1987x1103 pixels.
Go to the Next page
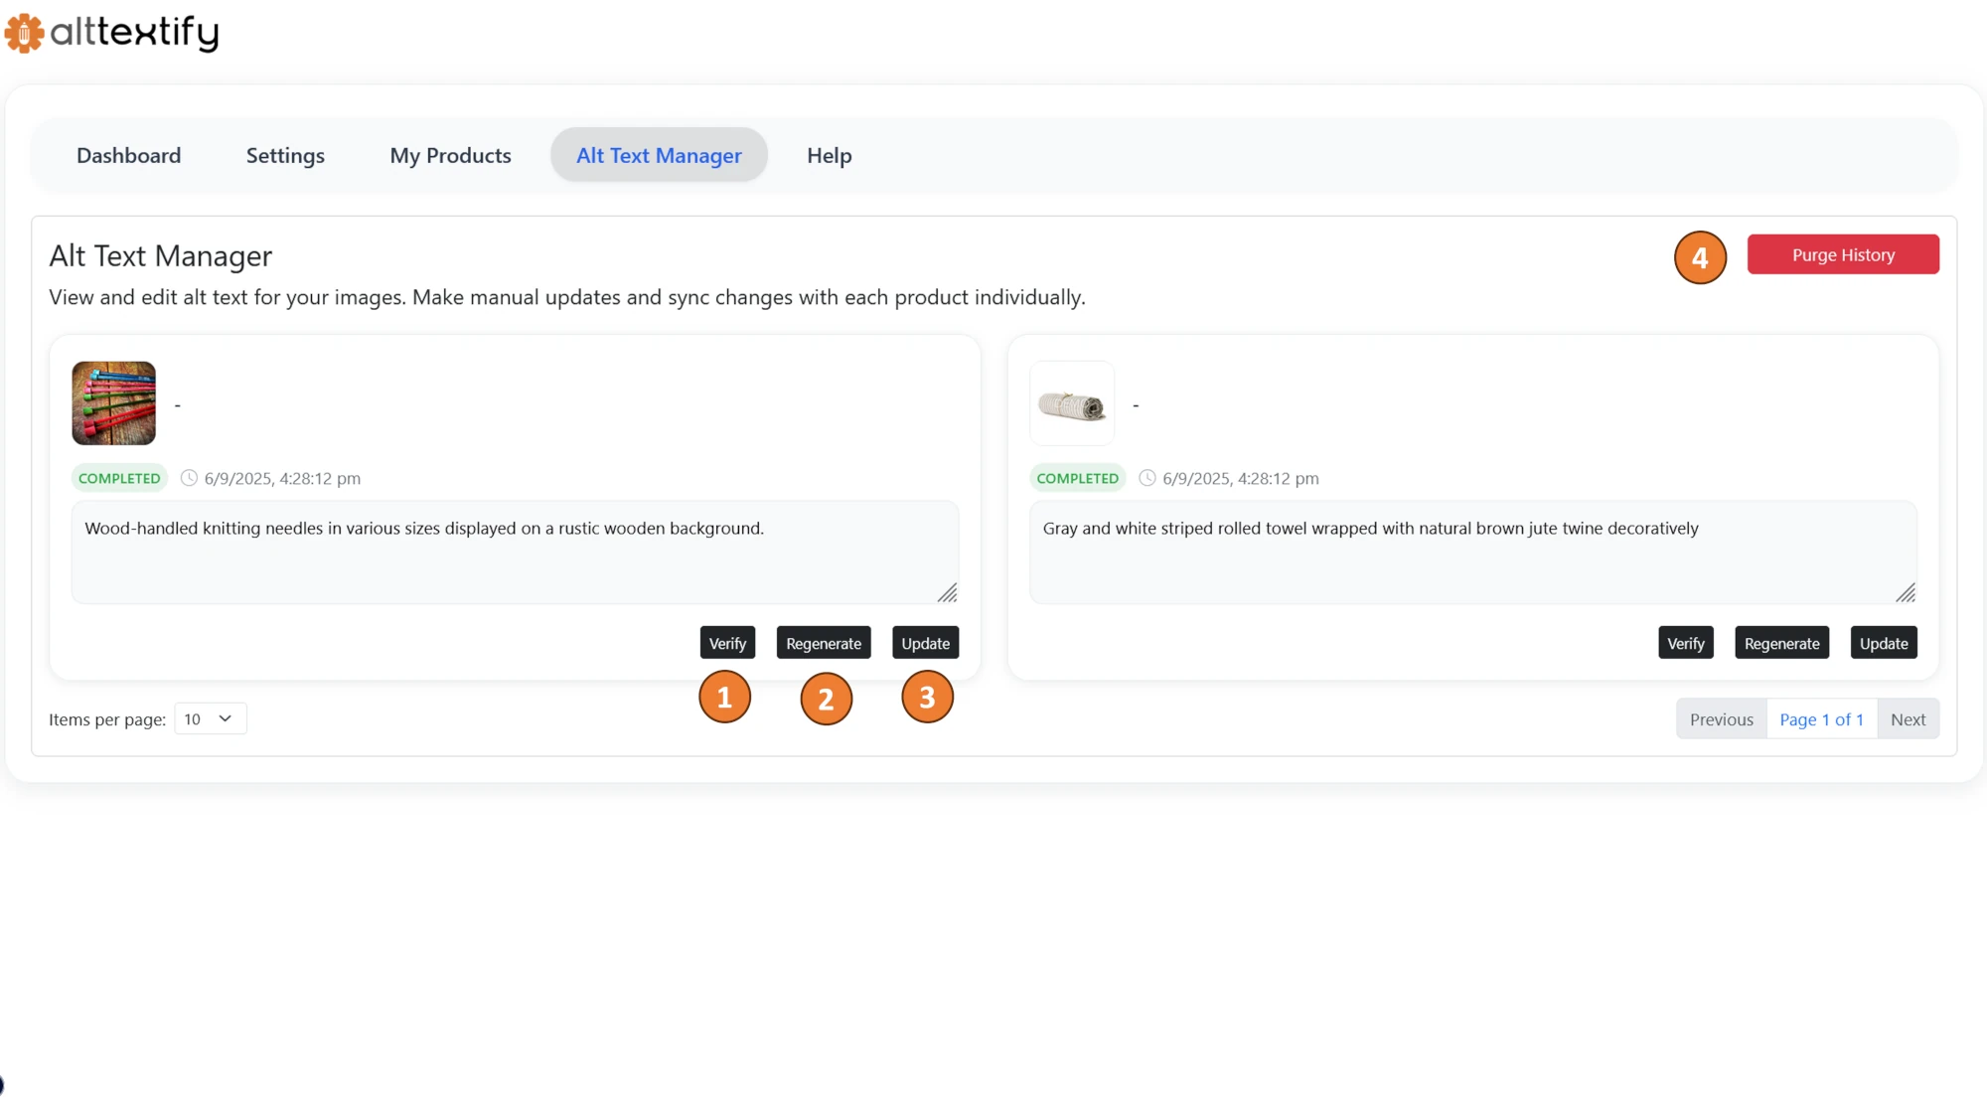pyautogui.click(x=1909, y=718)
